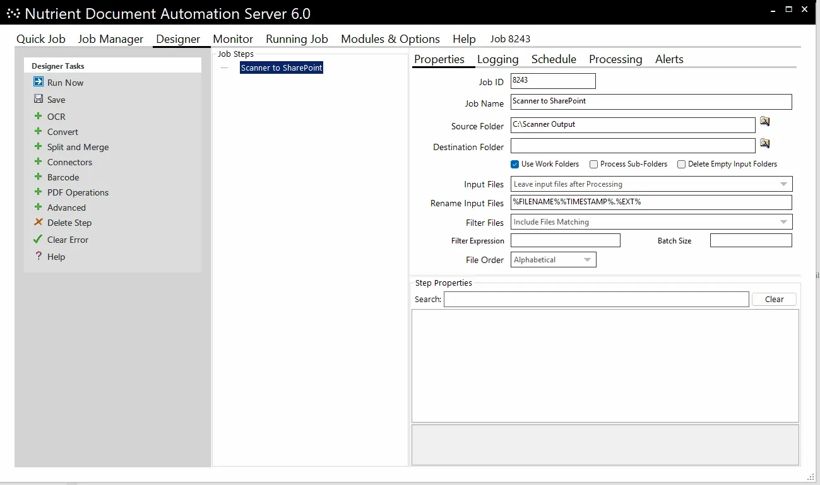
Task: Browse for Source Folder using folder icon
Action: tap(764, 122)
